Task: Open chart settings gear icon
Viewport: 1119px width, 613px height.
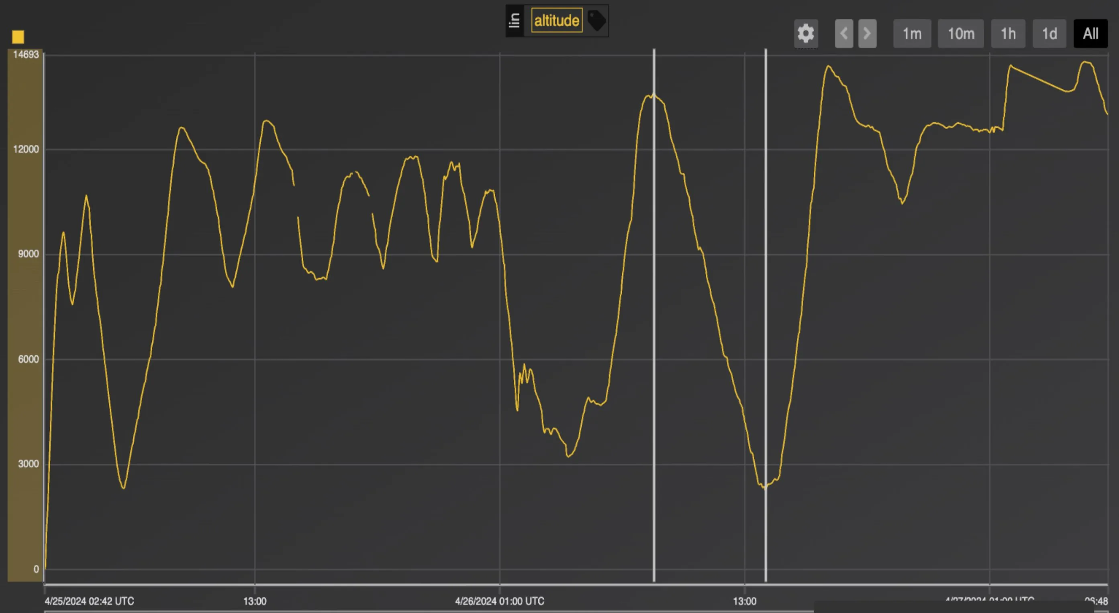Action: [806, 33]
